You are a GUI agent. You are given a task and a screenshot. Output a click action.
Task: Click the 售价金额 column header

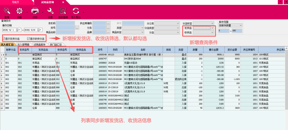point(214,50)
